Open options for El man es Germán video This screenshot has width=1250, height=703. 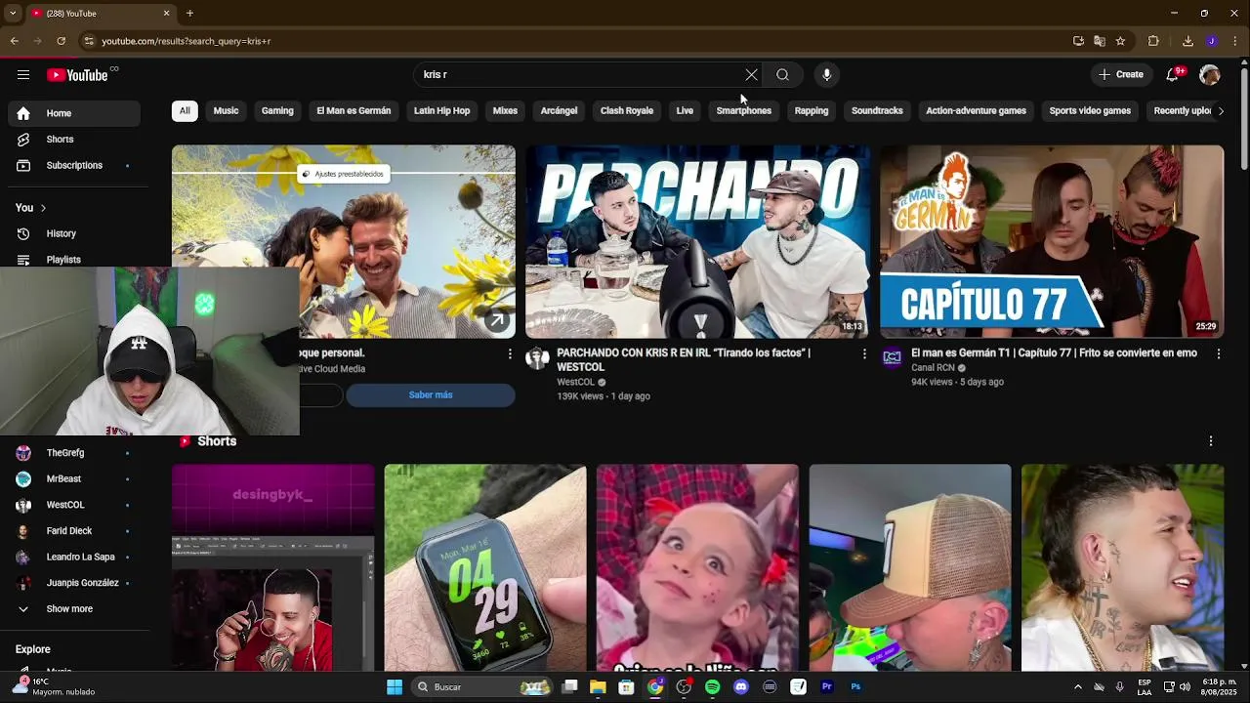click(1218, 353)
